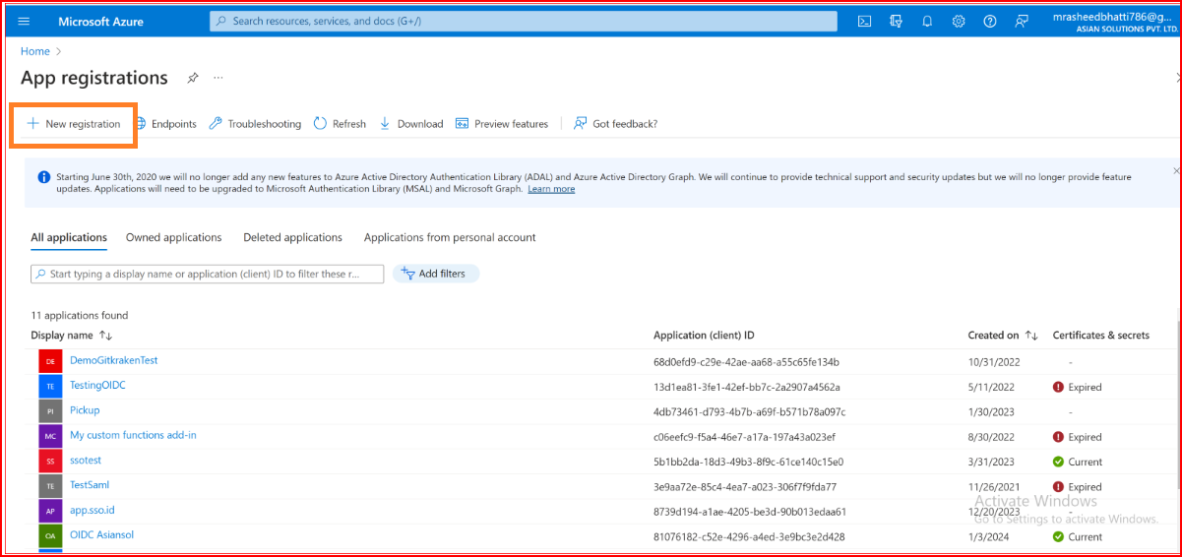Select the All applications tab
Image resolution: width=1182 pixels, height=557 pixels.
69,237
